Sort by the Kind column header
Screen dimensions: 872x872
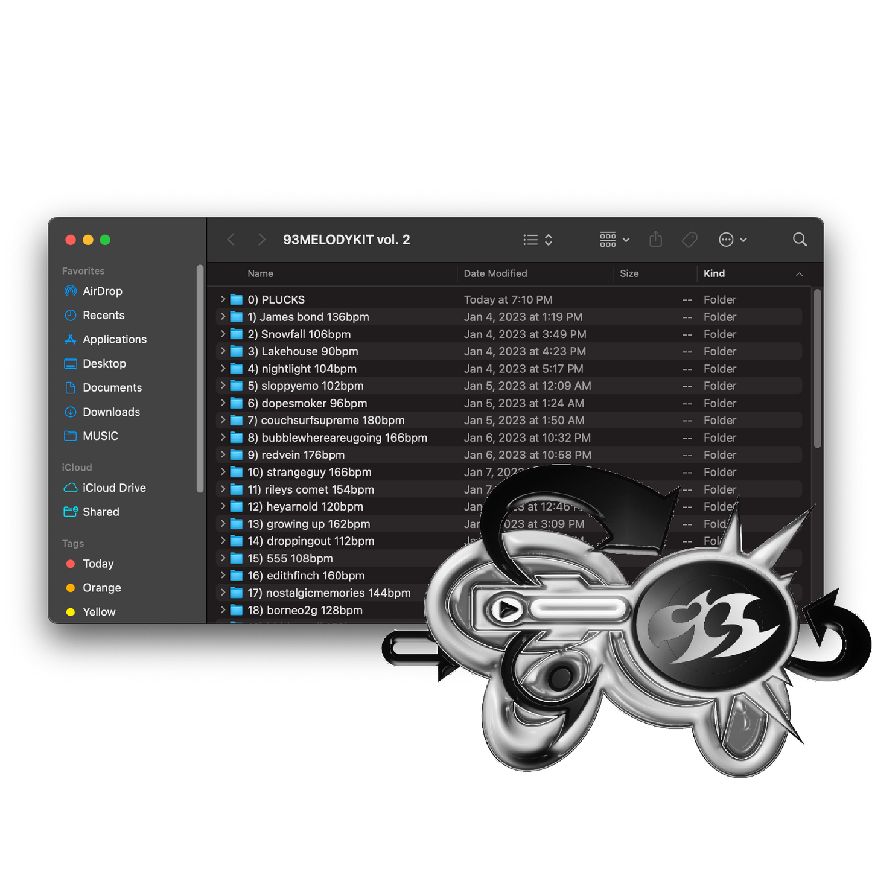(714, 273)
